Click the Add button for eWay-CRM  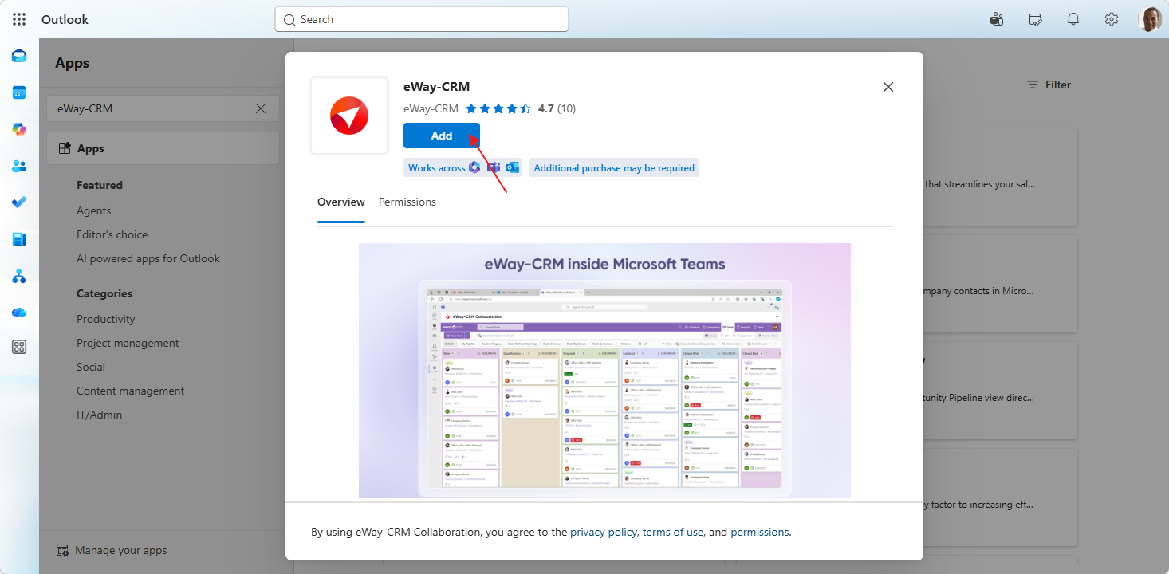[442, 136]
